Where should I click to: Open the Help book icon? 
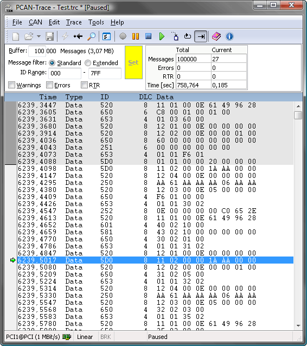216,36
